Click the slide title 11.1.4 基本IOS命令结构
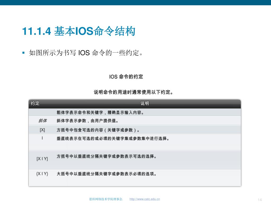Screen dimensions: 271x203 click(79, 31)
